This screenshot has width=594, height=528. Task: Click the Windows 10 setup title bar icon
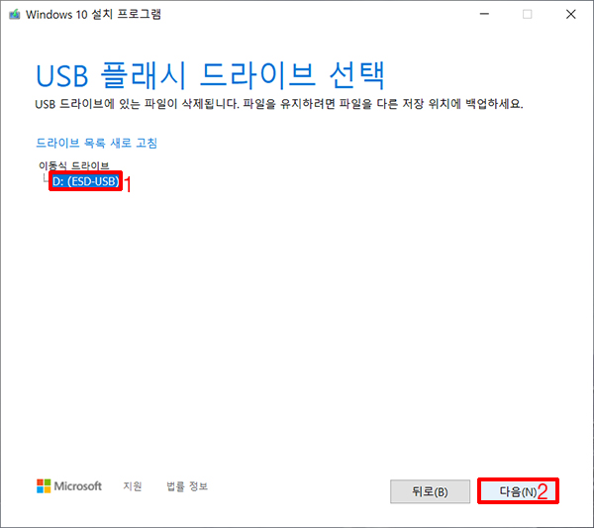click(x=15, y=15)
